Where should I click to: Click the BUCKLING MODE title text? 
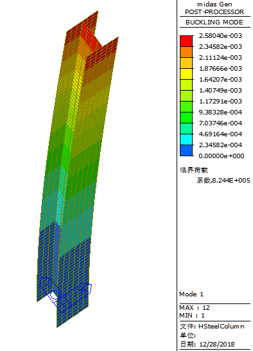point(214,22)
